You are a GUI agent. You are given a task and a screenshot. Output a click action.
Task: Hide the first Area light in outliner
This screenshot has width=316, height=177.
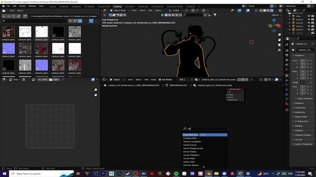309,16
